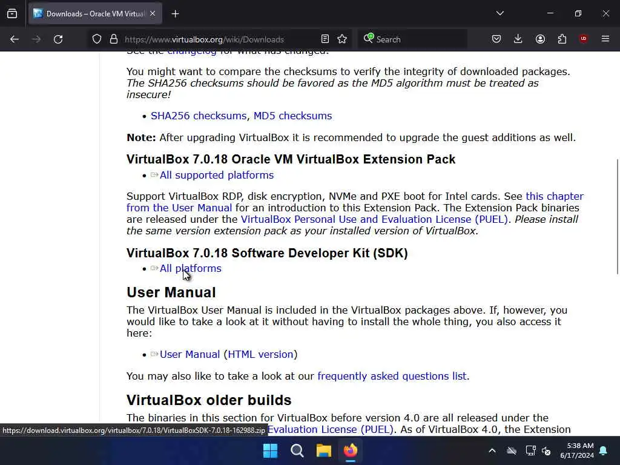Download SDK via All platforms link
This screenshot has width=620, height=465.
point(190,268)
